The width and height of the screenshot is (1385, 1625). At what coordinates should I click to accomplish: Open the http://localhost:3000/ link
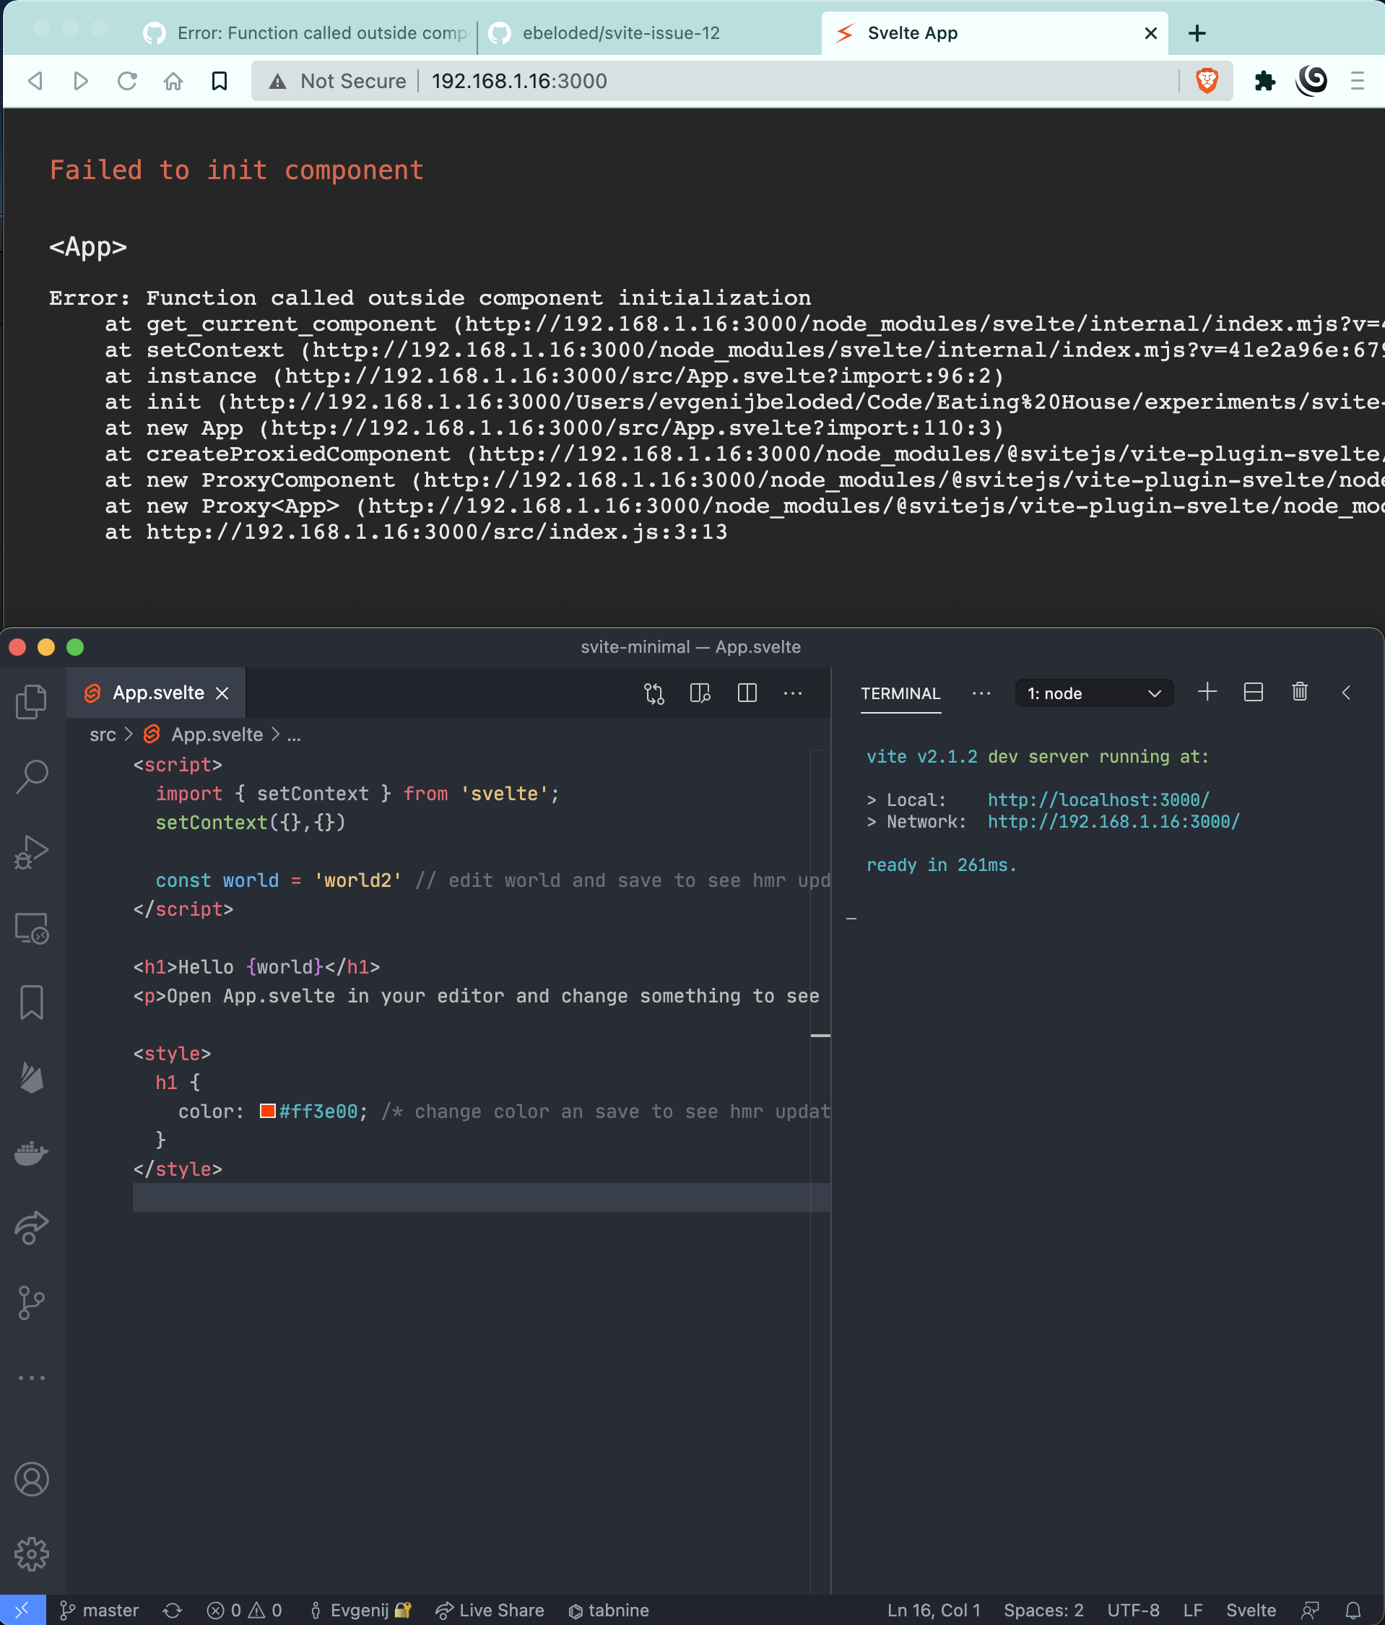[1097, 799]
